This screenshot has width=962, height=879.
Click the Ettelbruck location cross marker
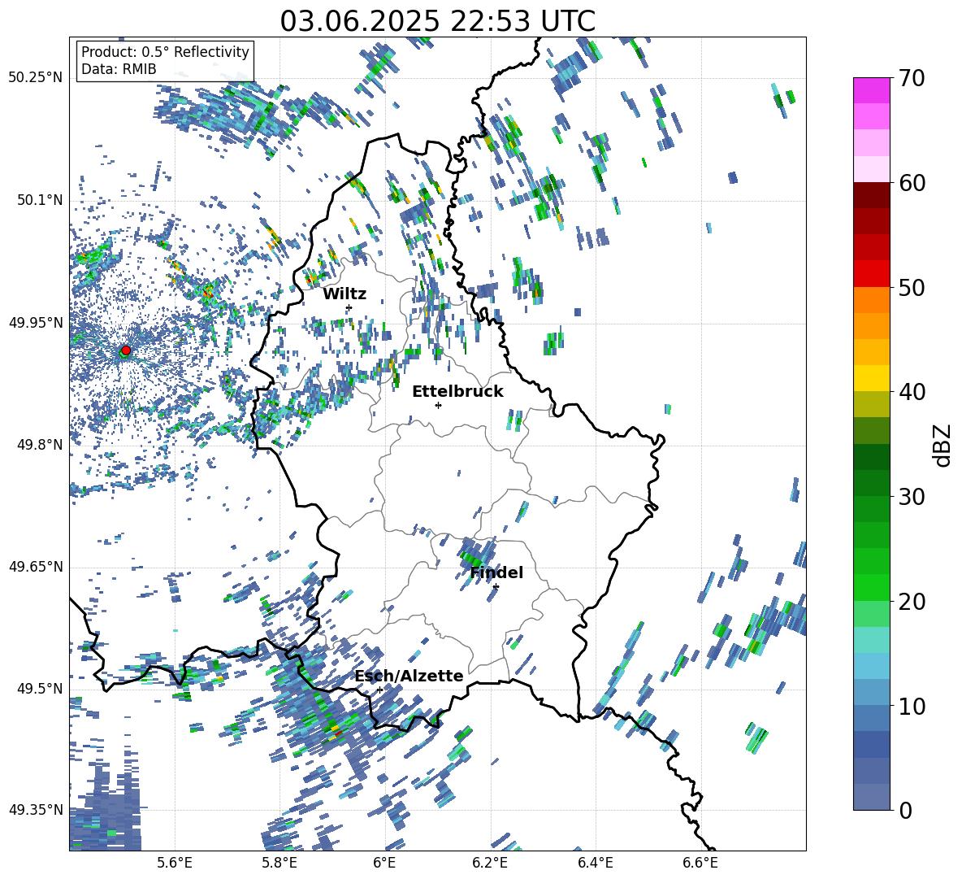[438, 405]
